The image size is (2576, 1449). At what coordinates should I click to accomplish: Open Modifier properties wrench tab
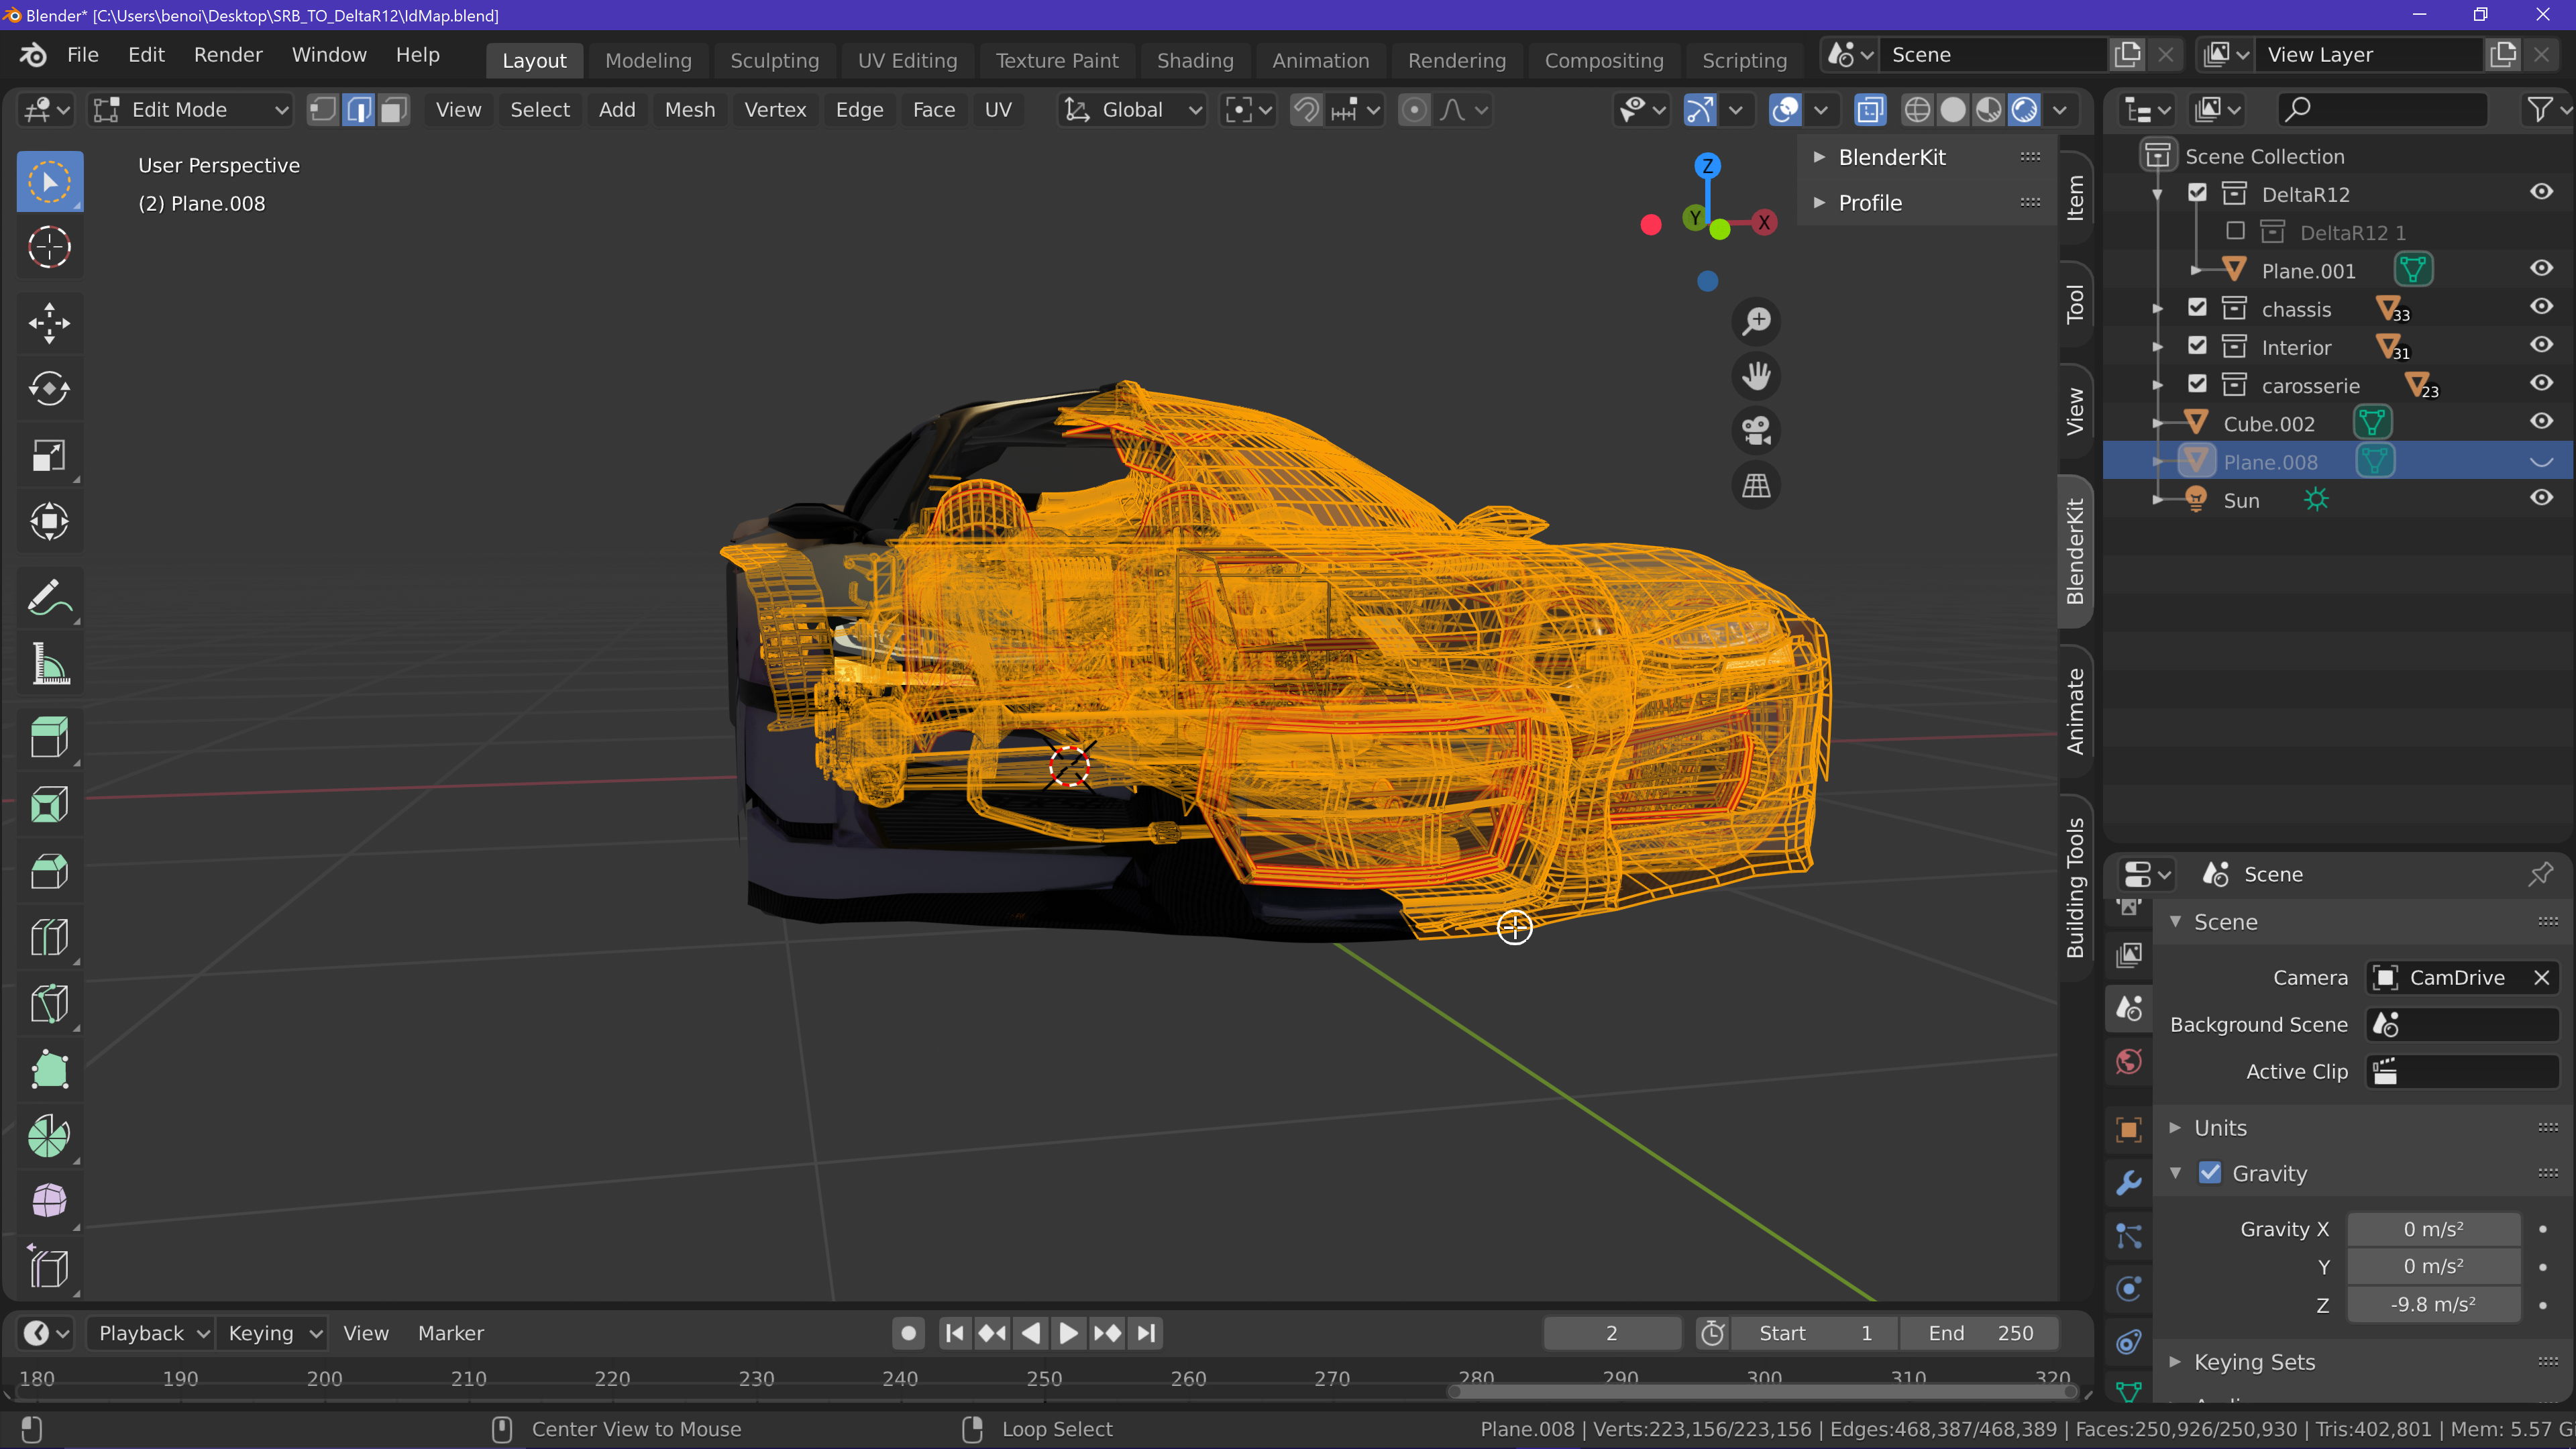pos(2129,1183)
